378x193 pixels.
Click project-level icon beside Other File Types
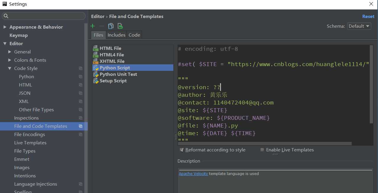pos(80,109)
